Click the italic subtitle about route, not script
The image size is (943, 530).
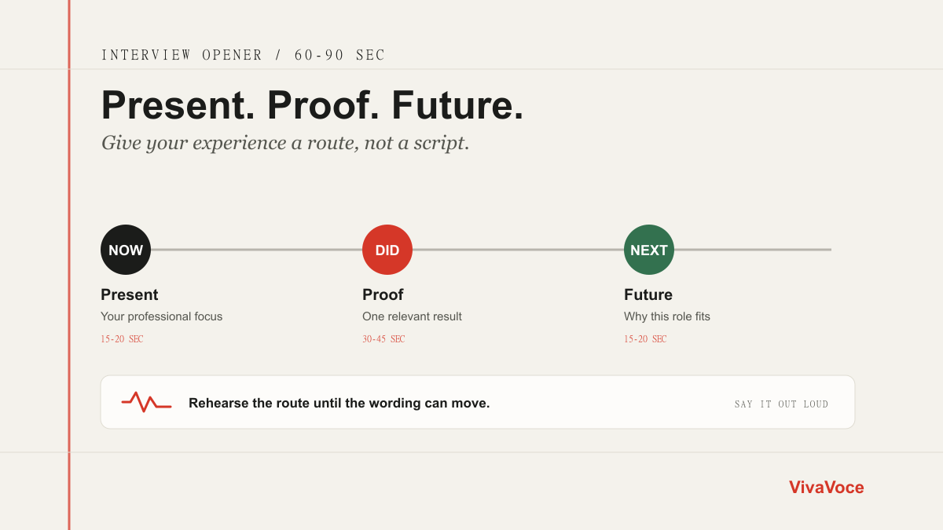click(285, 143)
